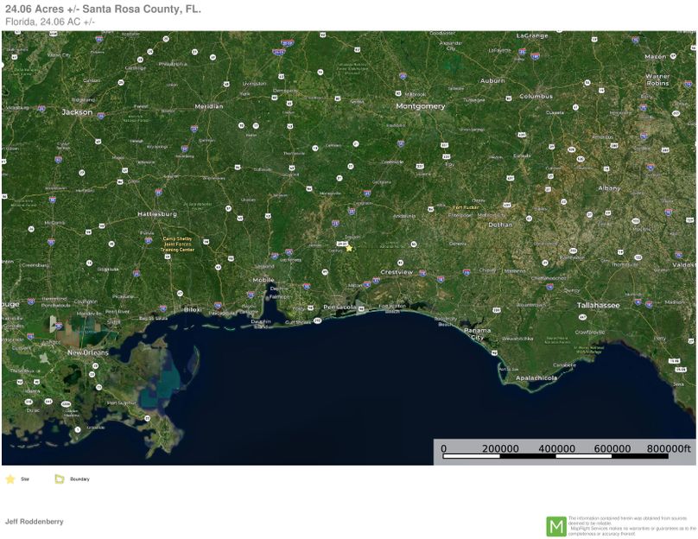Click the Site star icon in legend

10,479
